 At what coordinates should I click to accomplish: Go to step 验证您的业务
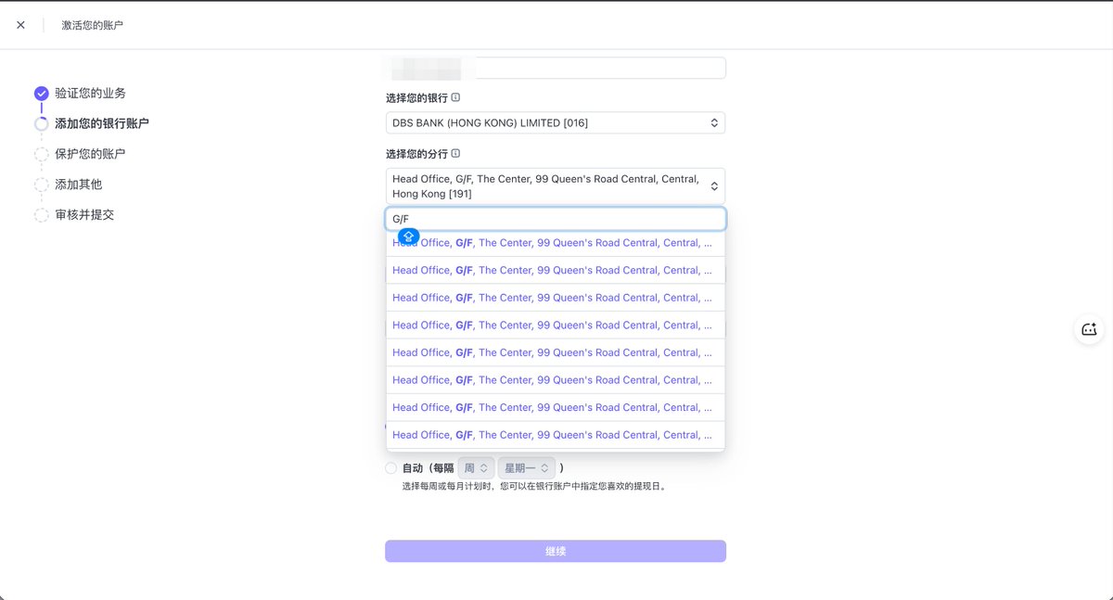(x=90, y=94)
